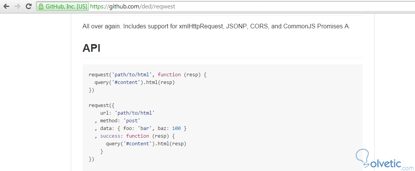The width and height of the screenshot is (415, 171).
Task: Click the green padlock security icon
Action: point(41,7)
